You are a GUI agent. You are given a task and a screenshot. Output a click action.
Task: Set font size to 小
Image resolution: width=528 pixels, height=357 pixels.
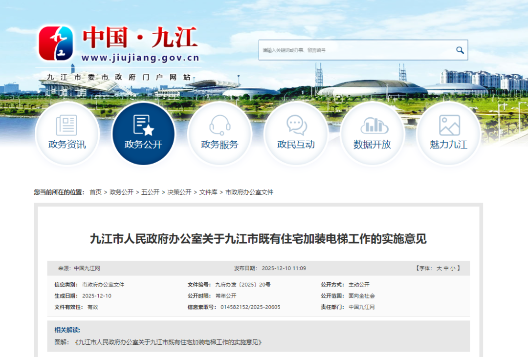click(453, 268)
